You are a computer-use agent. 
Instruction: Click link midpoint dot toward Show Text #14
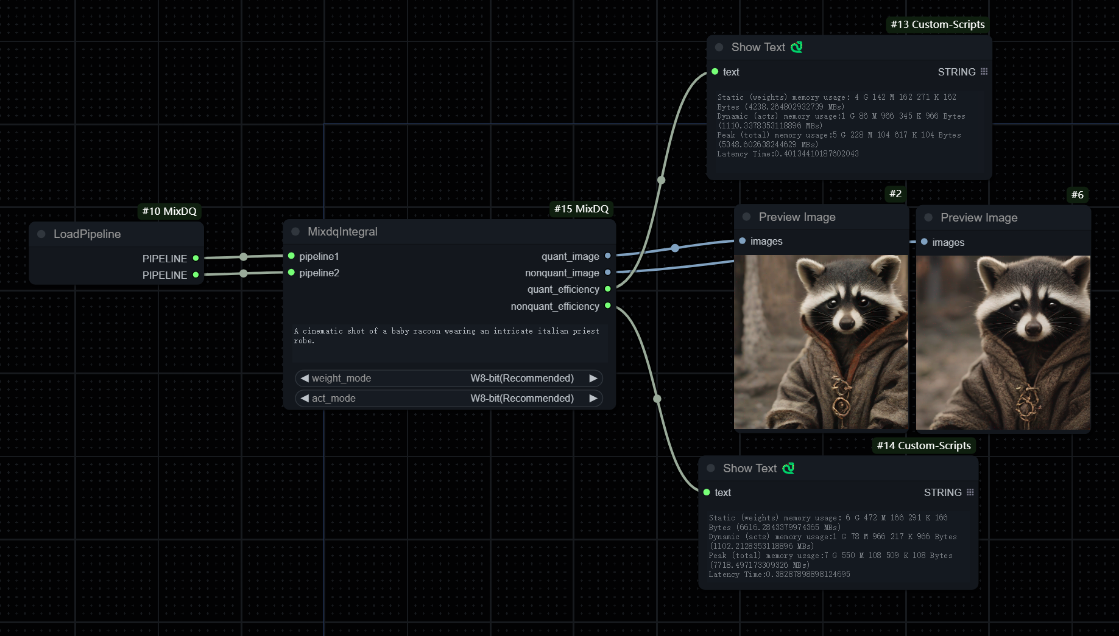click(x=657, y=399)
